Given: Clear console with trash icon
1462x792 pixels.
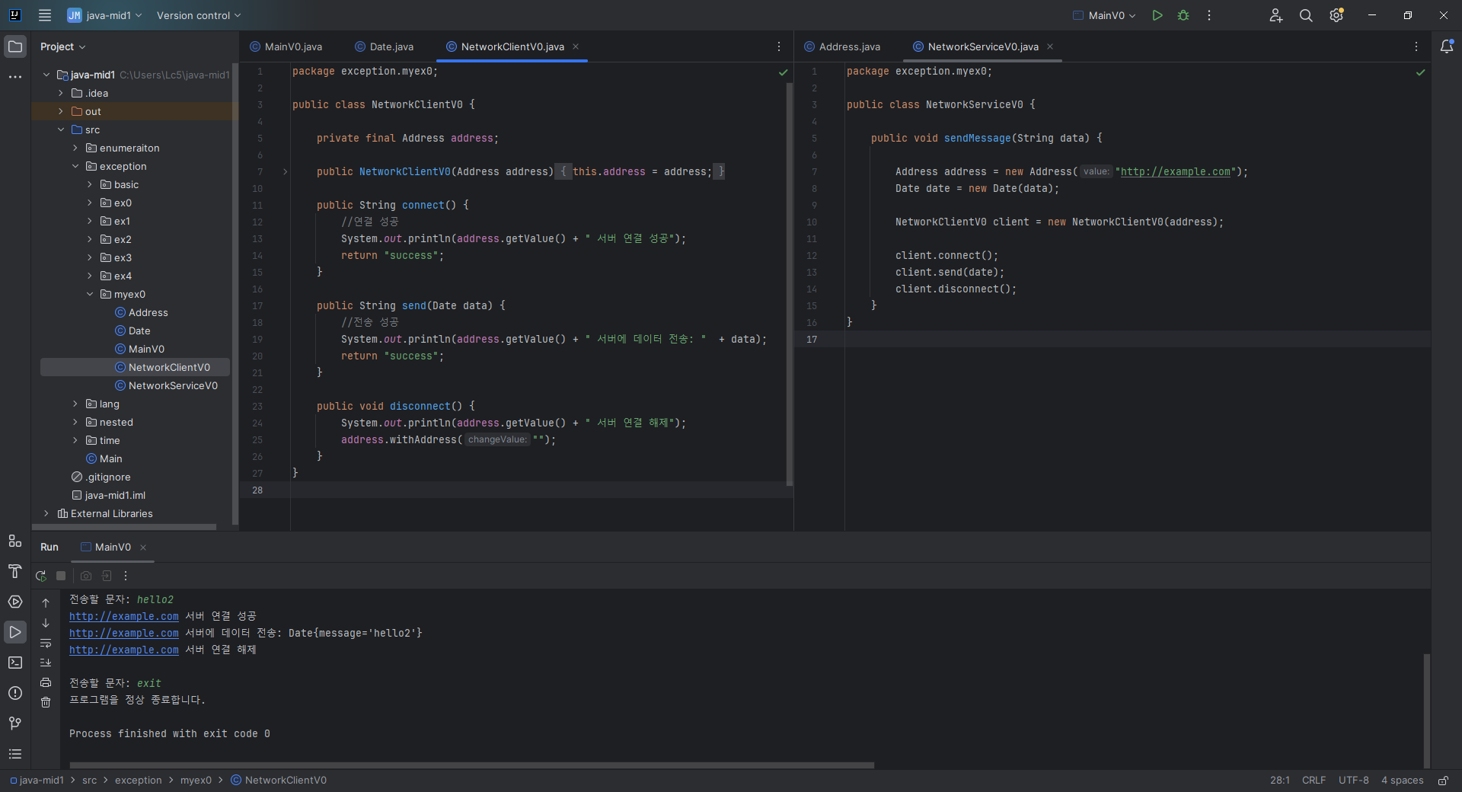Looking at the screenshot, I should pos(46,702).
